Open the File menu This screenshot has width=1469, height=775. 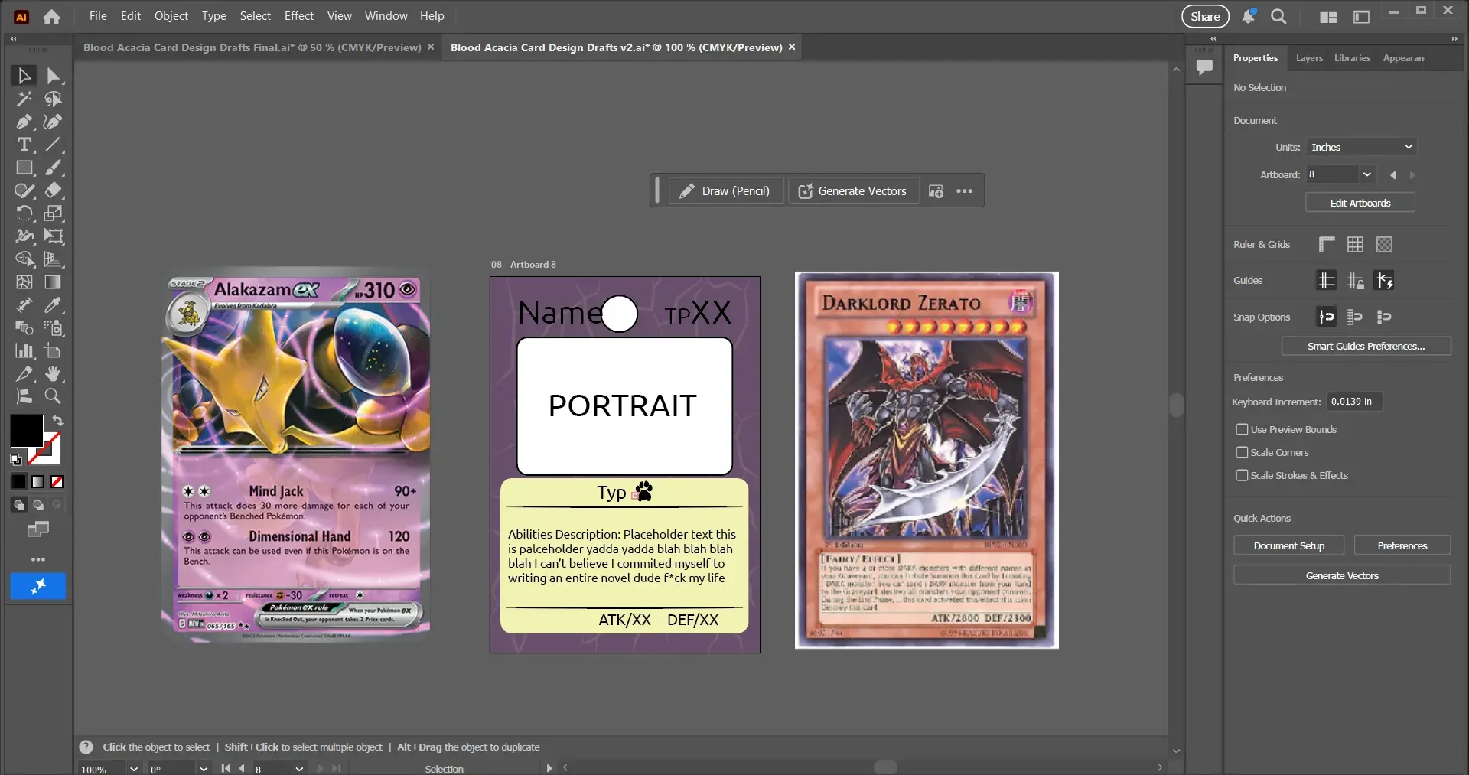[x=98, y=16]
